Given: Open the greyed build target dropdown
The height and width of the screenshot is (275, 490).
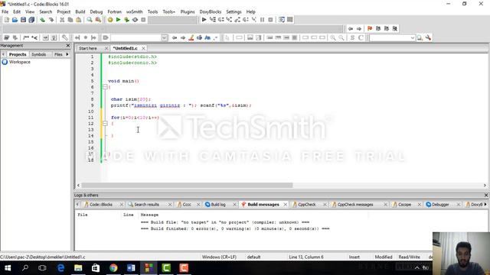Looking at the screenshot, I should [x=171, y=20].
